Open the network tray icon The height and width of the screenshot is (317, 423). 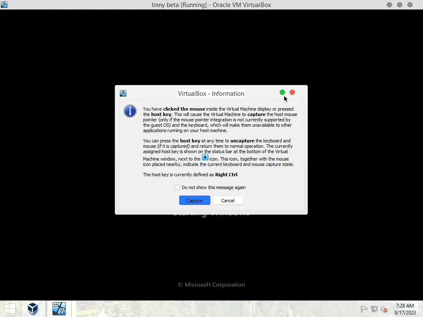(x=374, y=309)
